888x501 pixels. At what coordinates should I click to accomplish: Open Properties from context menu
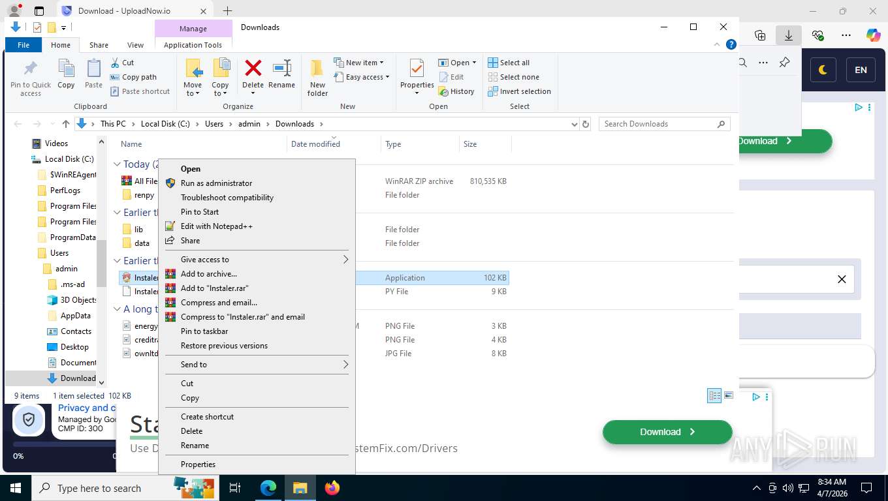[257, 464]
